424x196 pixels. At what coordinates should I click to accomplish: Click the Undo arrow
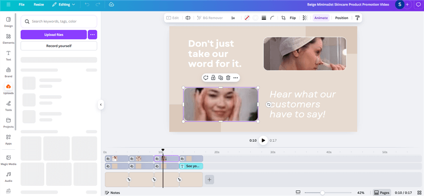[87, 5]
